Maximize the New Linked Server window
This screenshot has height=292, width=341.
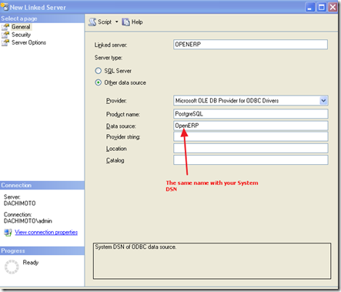(x=321, y=7)
